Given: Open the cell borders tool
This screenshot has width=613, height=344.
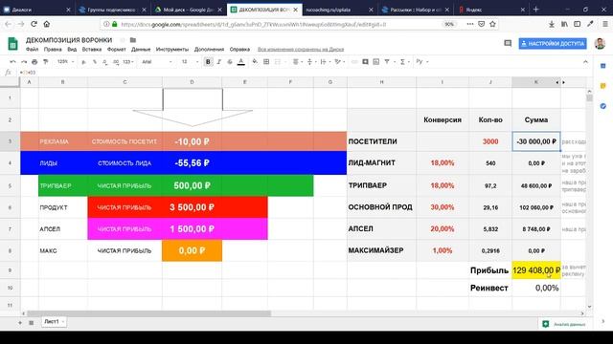Looking at the screenshot, I should [266, 61].
